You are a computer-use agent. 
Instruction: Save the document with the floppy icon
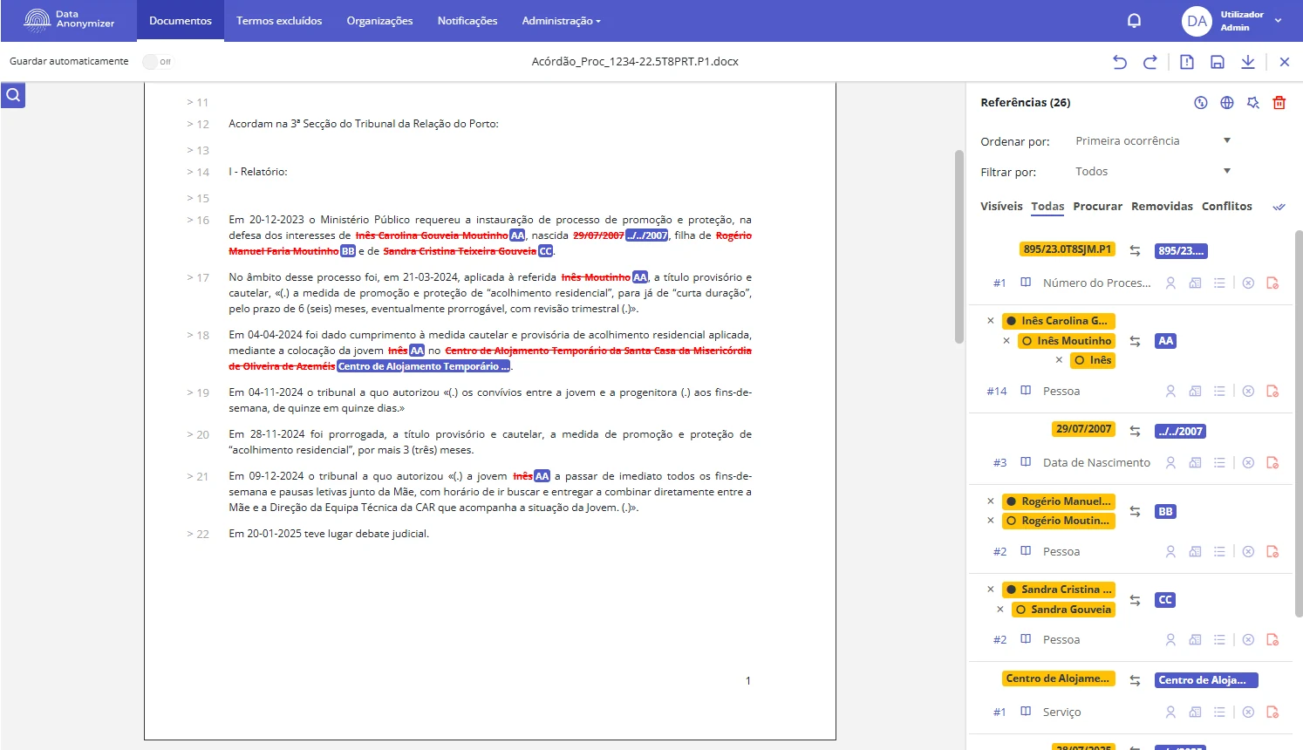coord(1218,62)
